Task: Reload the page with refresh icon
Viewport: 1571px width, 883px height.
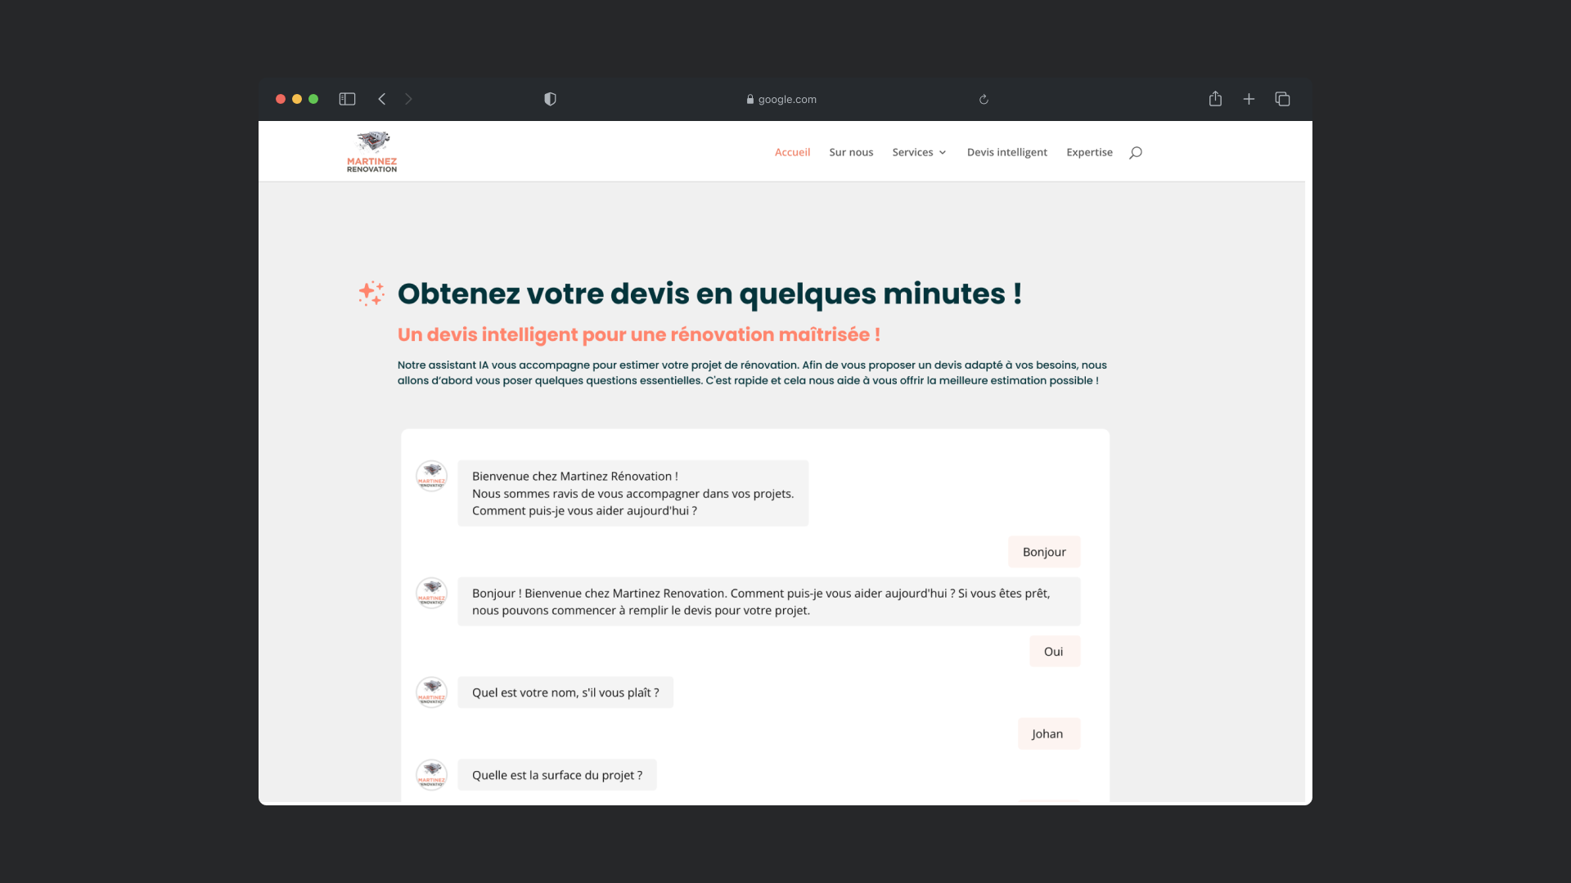Action: (x=984, y=100)
